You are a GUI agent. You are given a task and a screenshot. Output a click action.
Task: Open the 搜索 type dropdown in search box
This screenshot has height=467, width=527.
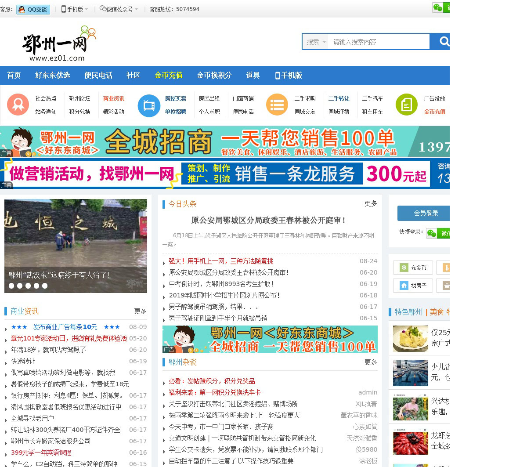pos(316,42)
